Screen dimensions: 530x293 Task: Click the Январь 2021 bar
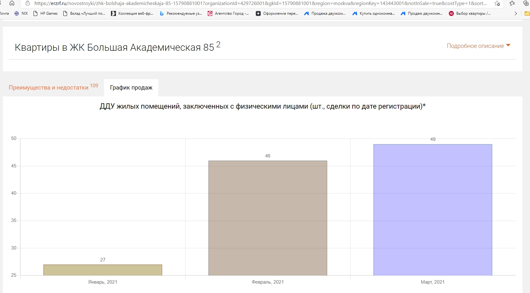103,270
